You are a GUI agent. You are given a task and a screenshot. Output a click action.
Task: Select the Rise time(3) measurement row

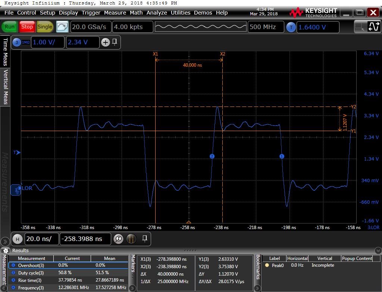pos(69,280)
